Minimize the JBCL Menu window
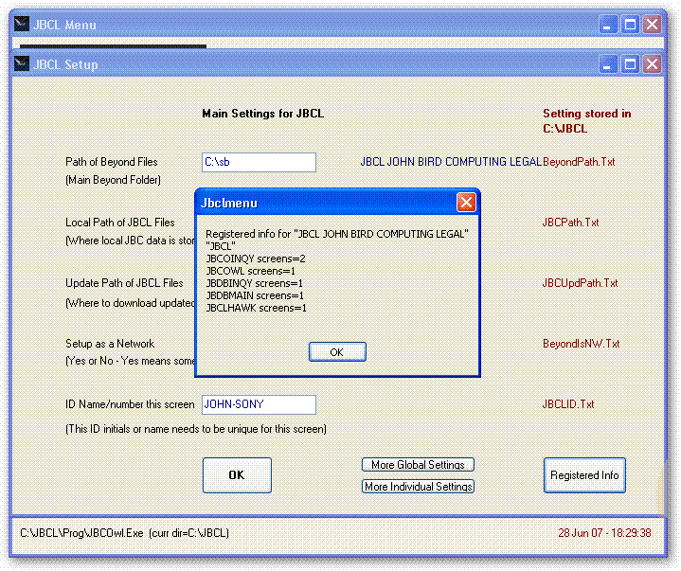The image size is (681, 571). tap(608, 25)
